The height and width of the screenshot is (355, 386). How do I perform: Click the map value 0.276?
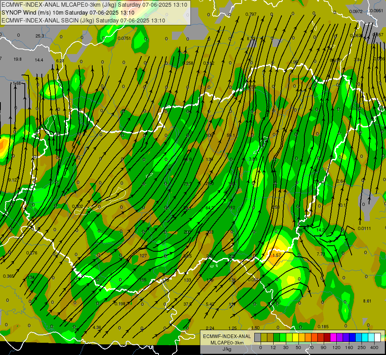pos(32,253)
